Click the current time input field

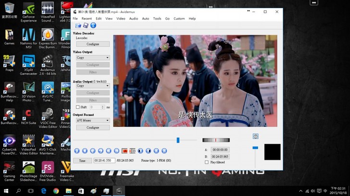point(104,161)
